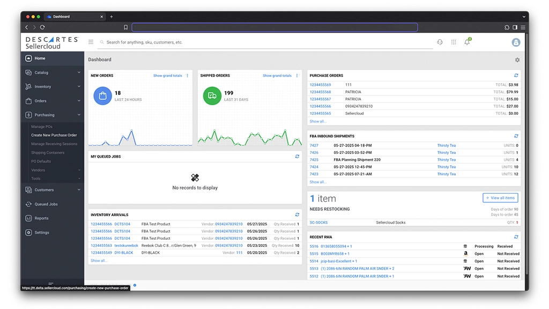Open View all items for restocking

point(500,197)
